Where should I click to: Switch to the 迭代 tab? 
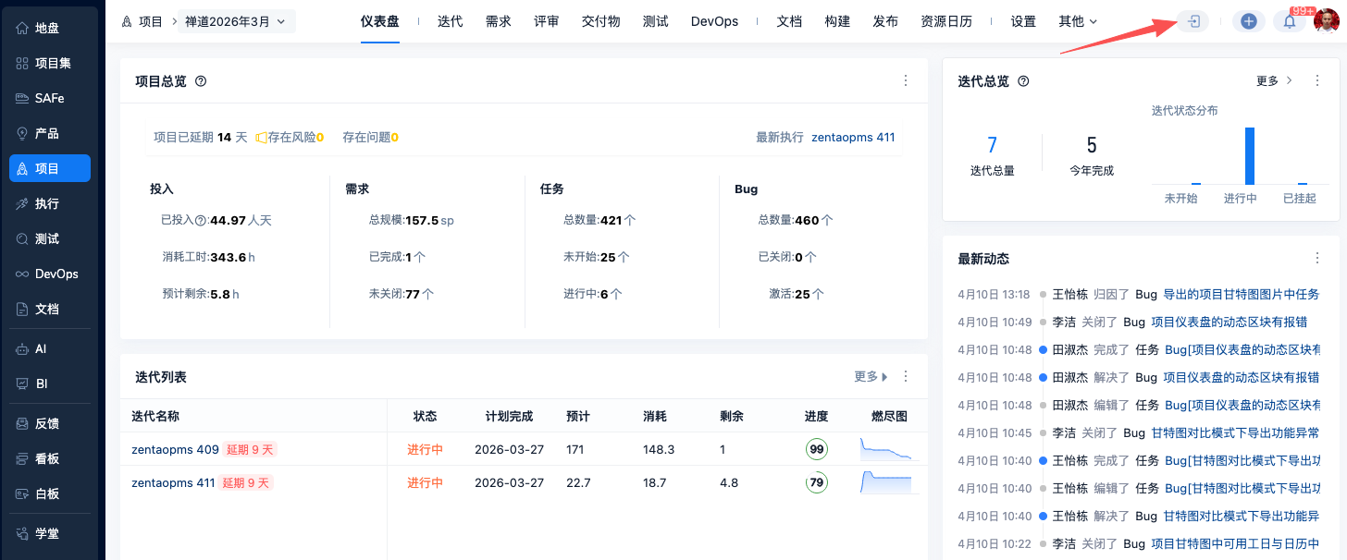451,21
